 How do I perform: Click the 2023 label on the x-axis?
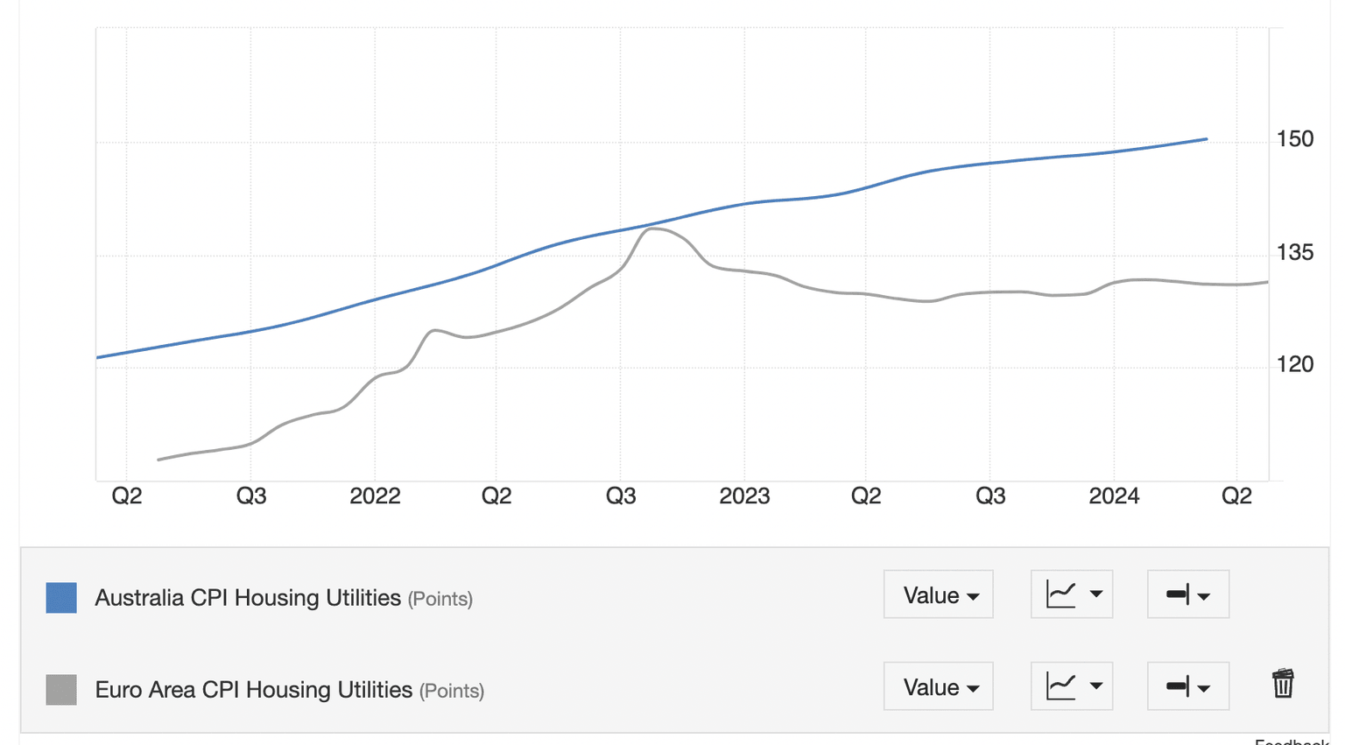744,496
